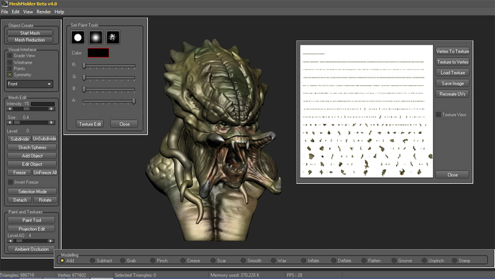The height and width of the screenshot is (279, 495).
Task: Click the Start Mesh button
Action: click(30, 33)
